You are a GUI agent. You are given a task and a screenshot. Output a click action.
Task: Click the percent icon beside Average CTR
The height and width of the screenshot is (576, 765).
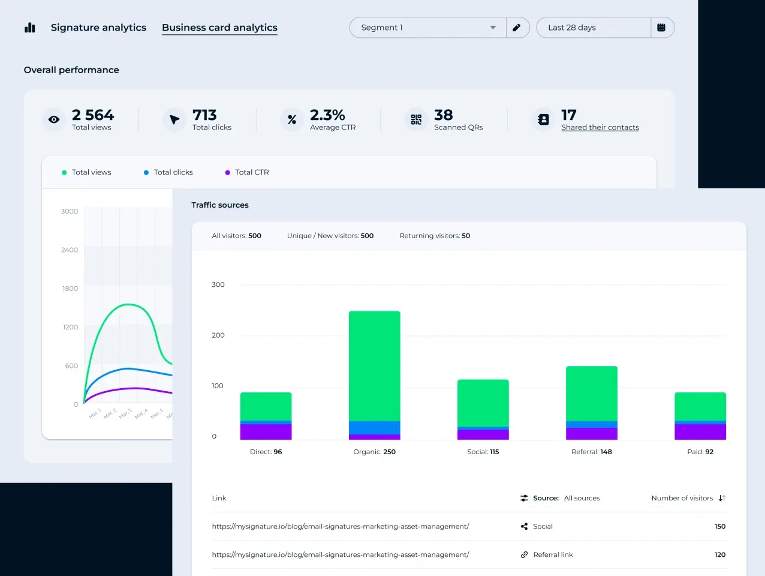pos(292,119)
